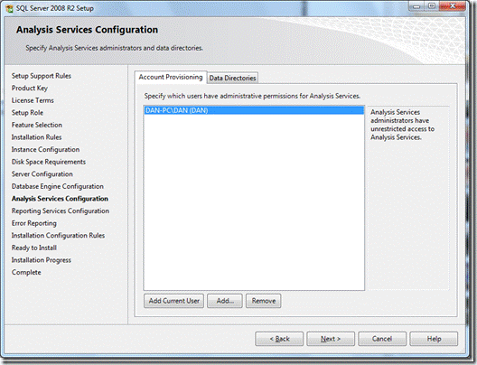Click Feature Selection step

(37, 125)
